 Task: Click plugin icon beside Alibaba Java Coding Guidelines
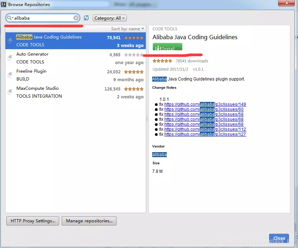pyautogui.click(x=10, y=41)
